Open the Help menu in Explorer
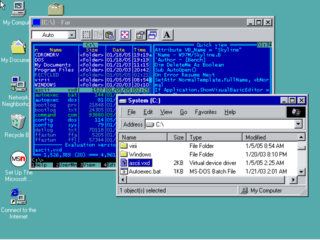 point(230,112)
